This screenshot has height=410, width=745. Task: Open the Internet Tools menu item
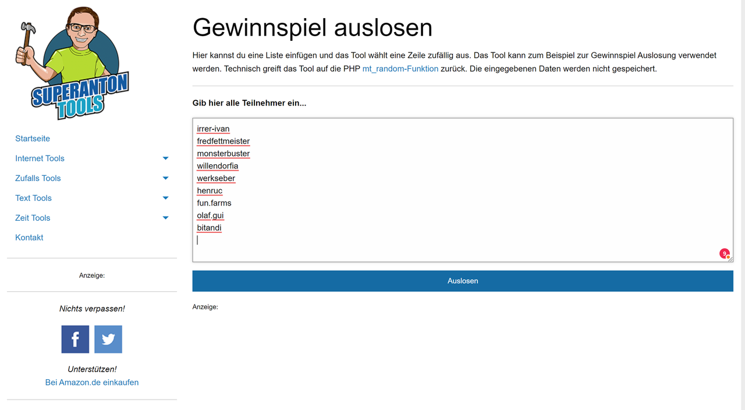40,158
